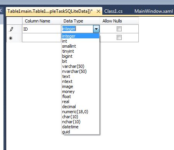Select decimal in the dropdown list
This screenshot has width=174, height=150.
point(81,107)
